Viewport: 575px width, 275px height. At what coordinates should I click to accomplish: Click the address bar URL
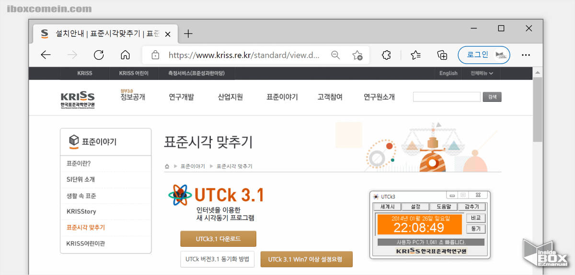click(x=244, y=55)
